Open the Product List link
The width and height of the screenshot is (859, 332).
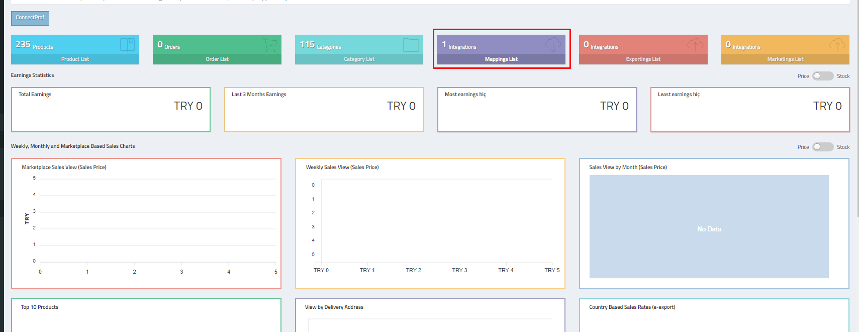[75, 59]
